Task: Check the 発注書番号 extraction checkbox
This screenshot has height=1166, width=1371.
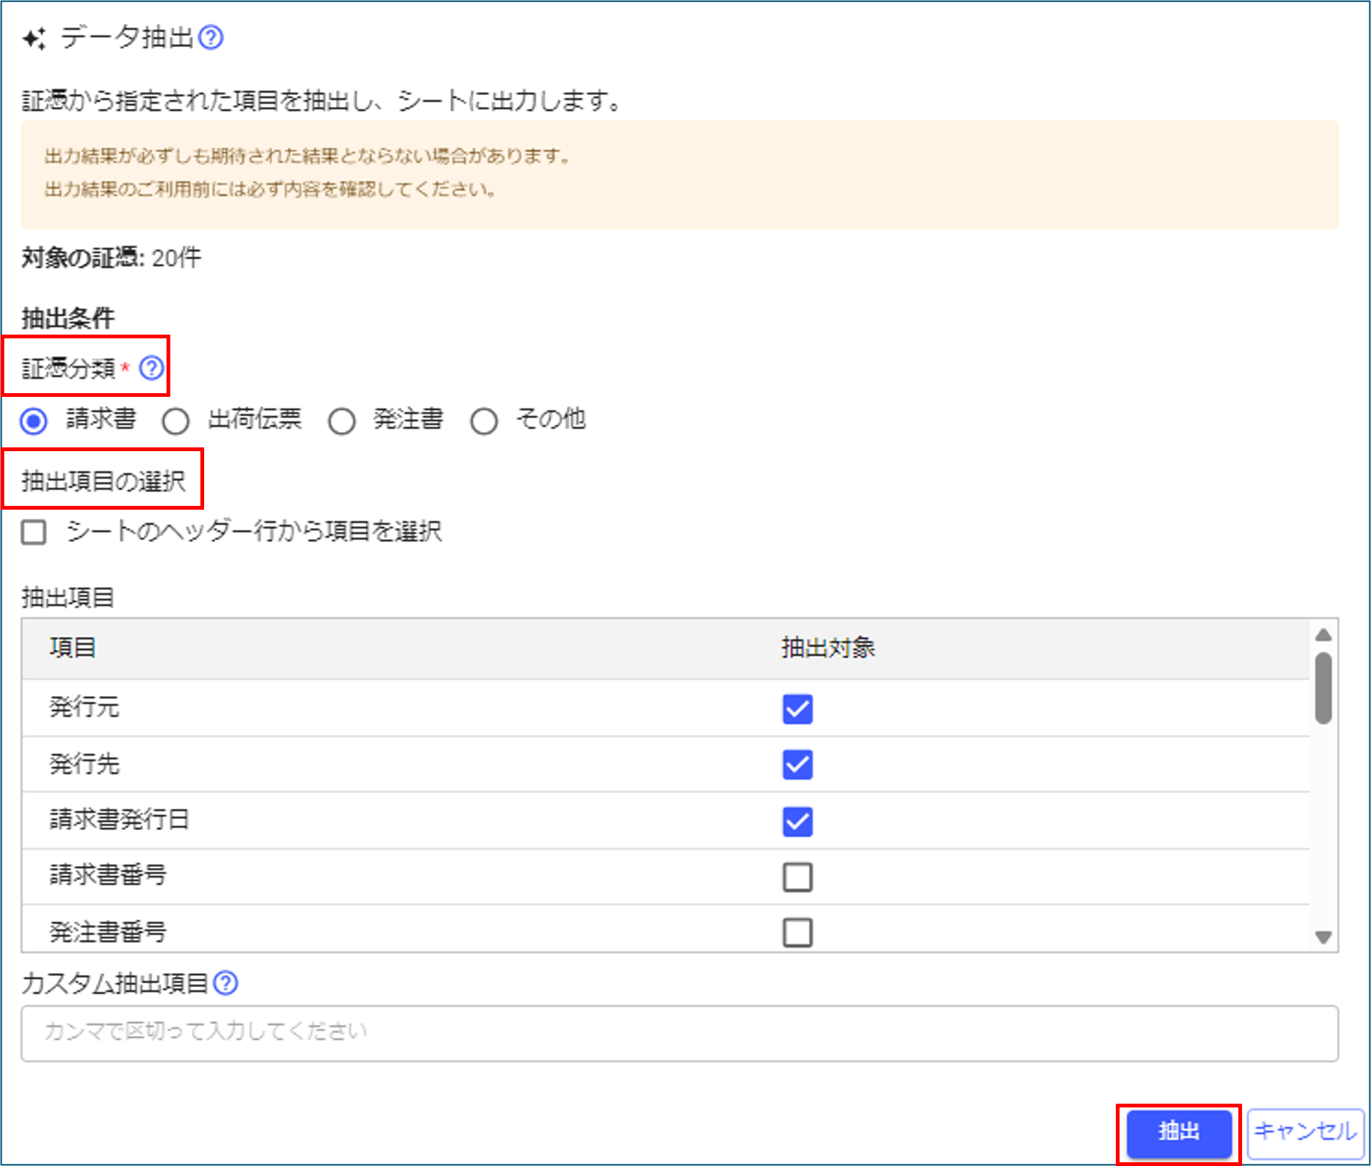Action: tap(797, 933)
